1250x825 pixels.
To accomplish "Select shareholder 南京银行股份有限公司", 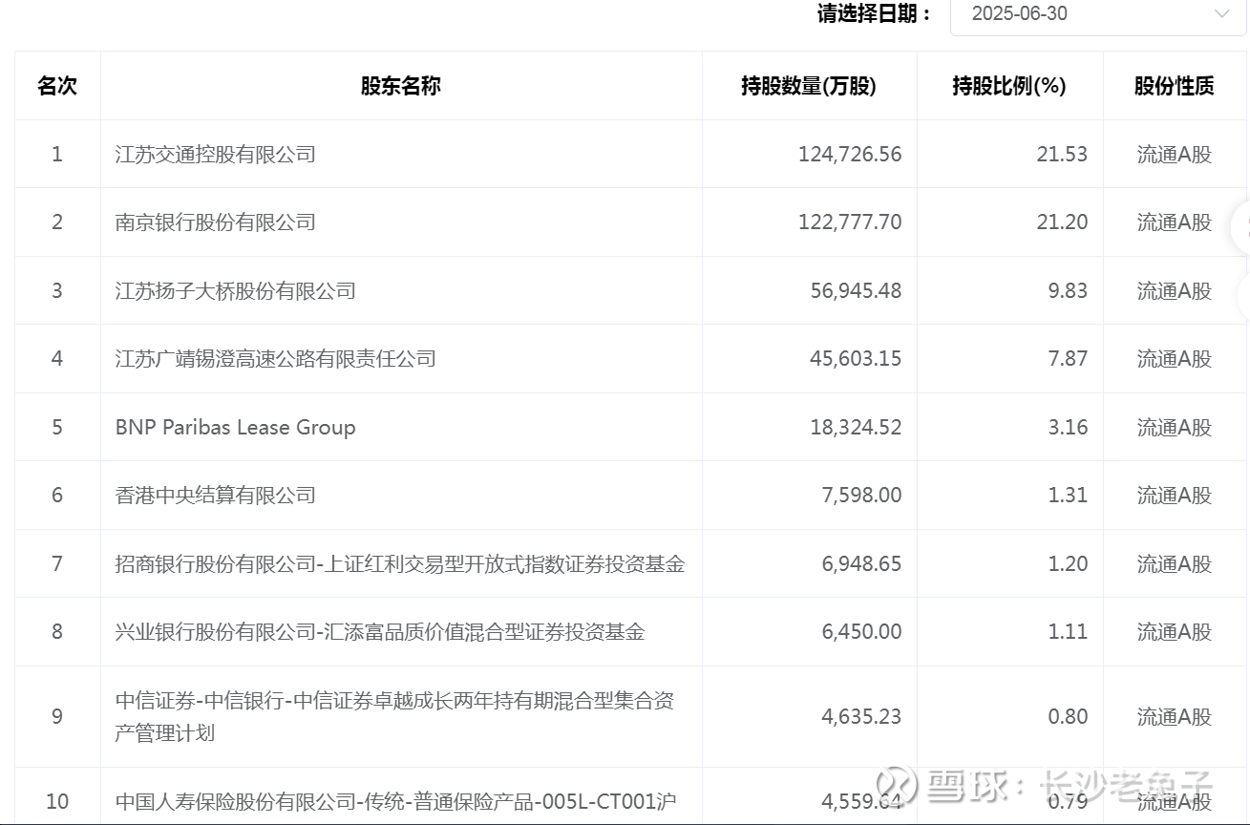I will coord(216,222).
